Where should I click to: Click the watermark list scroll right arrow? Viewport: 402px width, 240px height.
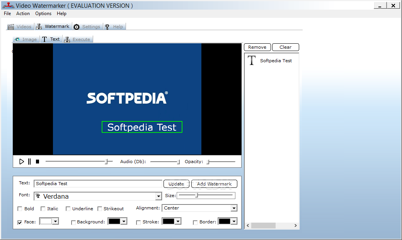[296, 225]
